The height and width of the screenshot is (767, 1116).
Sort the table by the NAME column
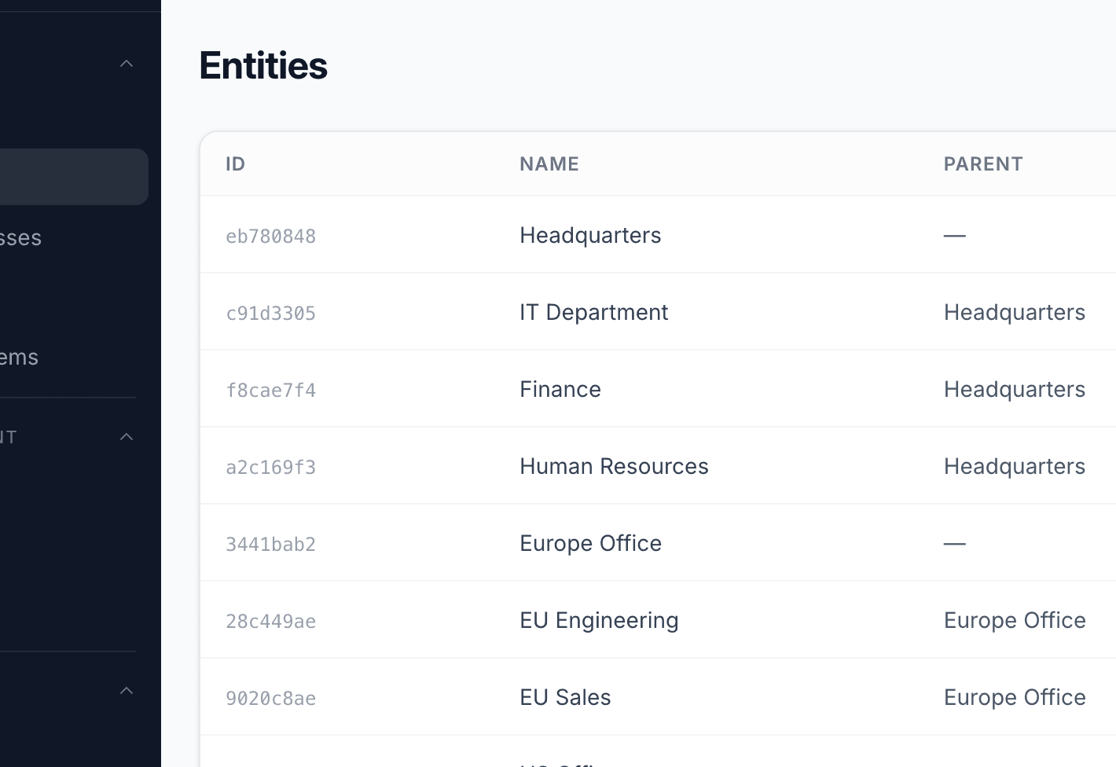[549, 163]
